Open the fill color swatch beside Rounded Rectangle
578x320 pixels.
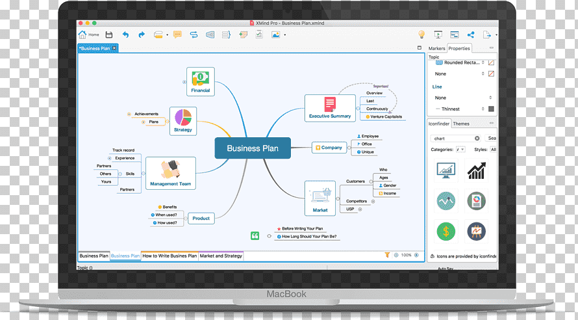coord(491,62)
